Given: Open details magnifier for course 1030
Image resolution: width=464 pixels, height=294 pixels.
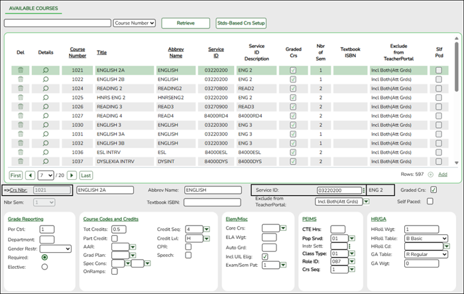Looking at the screenshot, I should tap(46, 125).
